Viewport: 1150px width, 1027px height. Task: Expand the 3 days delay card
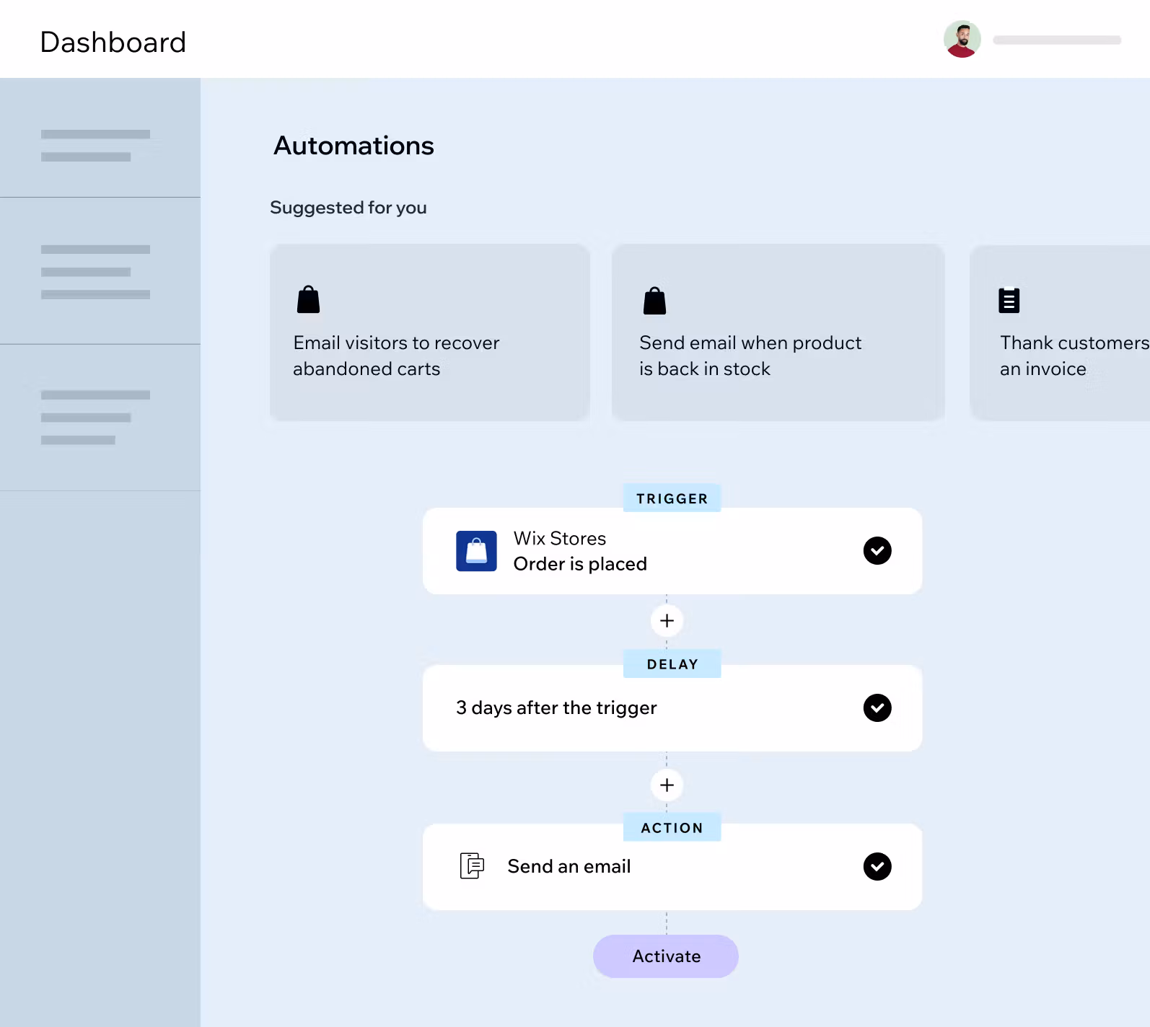[671, 708]
